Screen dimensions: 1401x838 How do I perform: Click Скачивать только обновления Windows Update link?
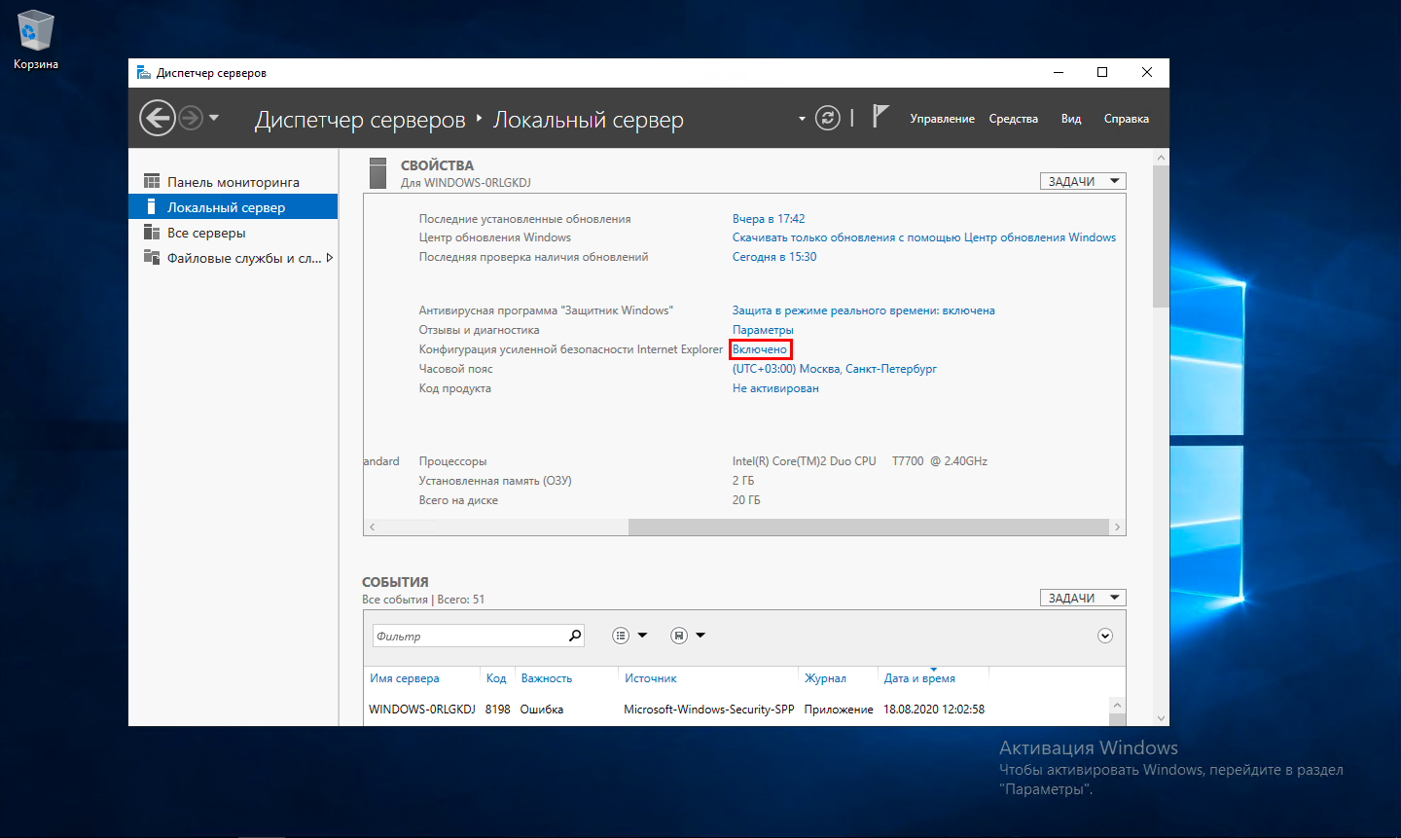(924, 237)
